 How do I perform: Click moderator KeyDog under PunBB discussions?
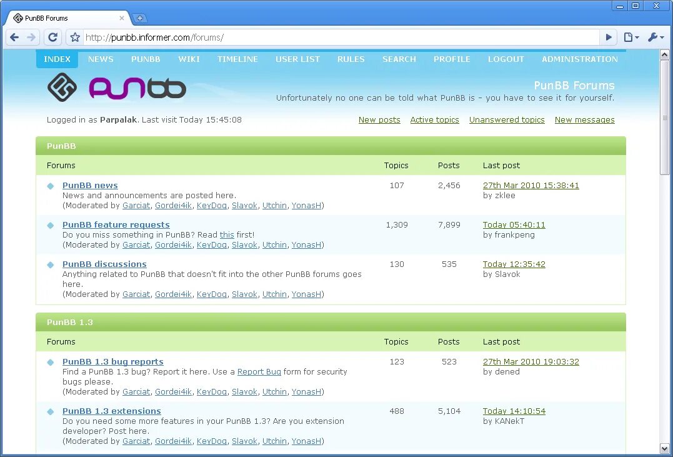pos(212,294)
